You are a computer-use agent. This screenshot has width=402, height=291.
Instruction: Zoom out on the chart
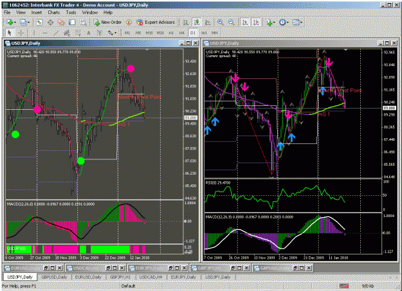pos(232,22)
